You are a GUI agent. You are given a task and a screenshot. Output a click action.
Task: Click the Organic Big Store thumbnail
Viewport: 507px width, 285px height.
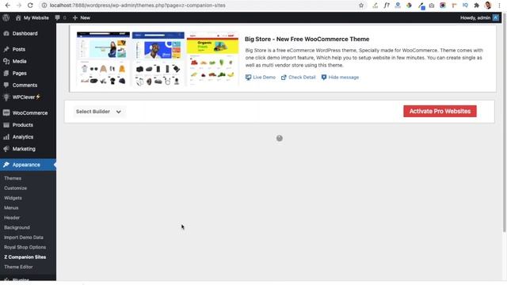(x=212, y=59)
